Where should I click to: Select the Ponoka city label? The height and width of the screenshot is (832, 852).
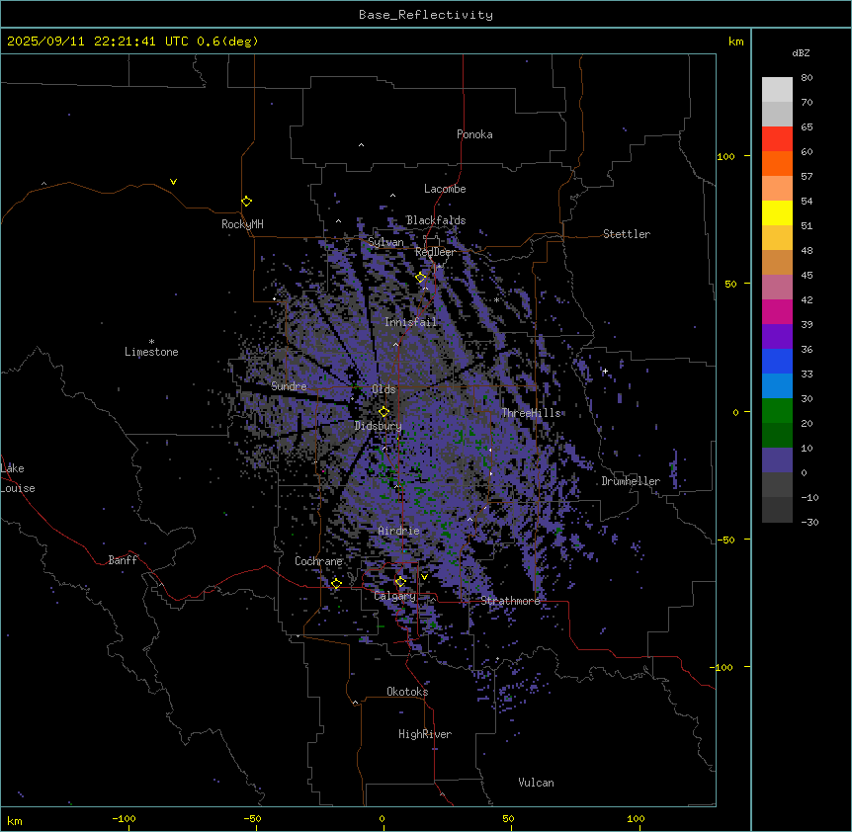click(x=474, y=134)
